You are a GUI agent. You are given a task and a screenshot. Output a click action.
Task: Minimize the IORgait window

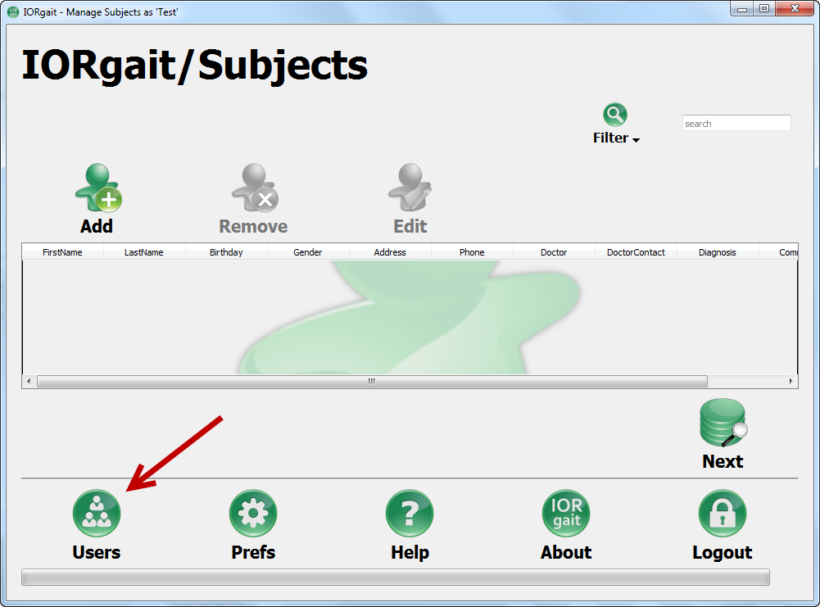pos(742,9)
